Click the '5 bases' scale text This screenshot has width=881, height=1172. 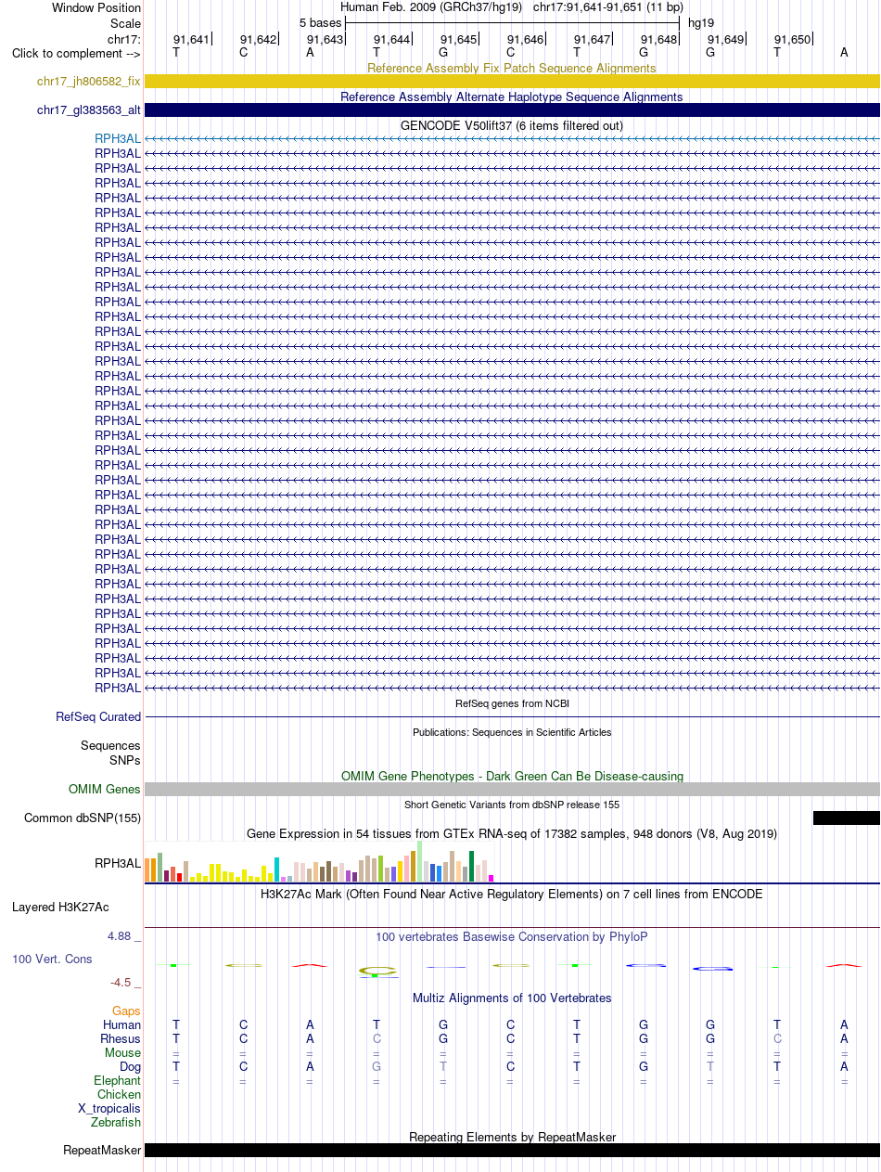click(x=320, y=22)
